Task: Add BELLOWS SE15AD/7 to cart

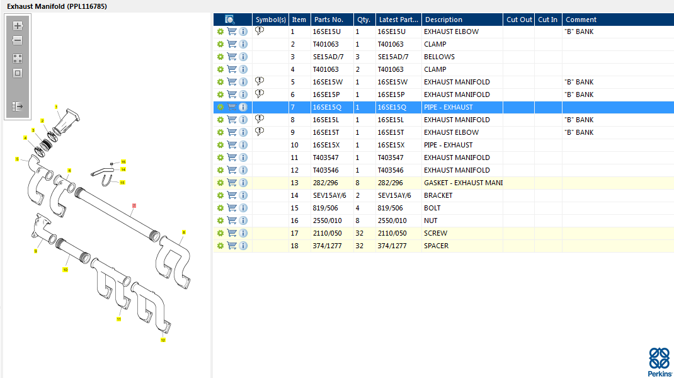Action: 232,57
